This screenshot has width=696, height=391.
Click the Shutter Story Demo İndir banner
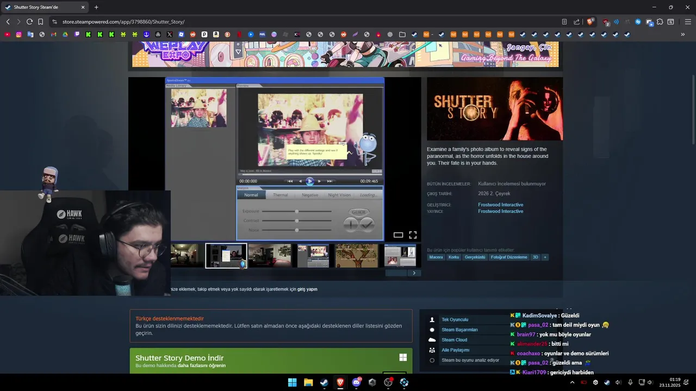(x=271, y=361)
